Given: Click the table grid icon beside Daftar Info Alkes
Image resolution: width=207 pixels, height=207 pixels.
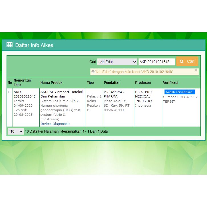Looking at the screenshot, I should pyautogui.click(x=9, y=44).
